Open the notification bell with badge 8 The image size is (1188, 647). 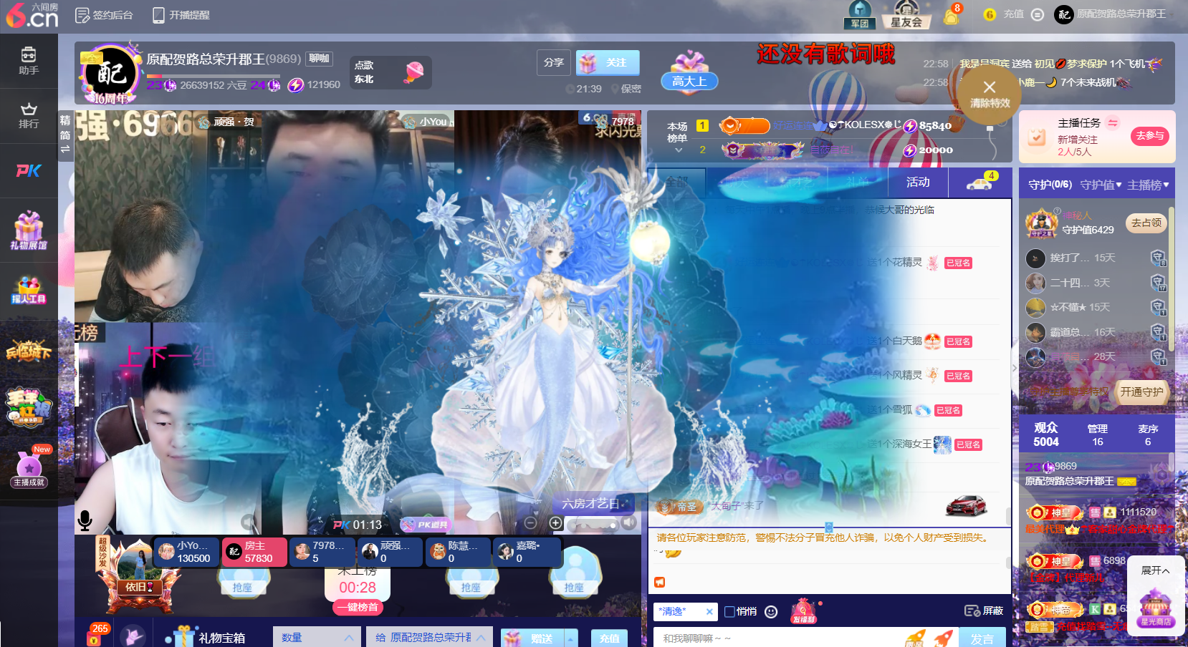coord(952,15)
